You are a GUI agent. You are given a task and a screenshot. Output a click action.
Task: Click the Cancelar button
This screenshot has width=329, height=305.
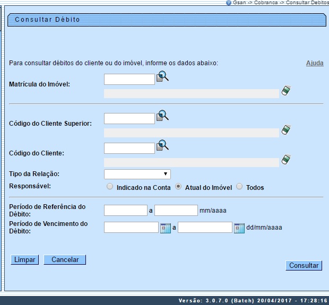tap(65, 260)
